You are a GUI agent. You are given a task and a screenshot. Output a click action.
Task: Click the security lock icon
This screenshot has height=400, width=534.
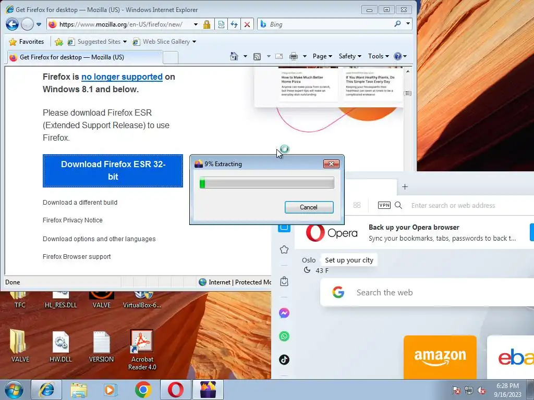pyautogui.click(x=207, y=24)
